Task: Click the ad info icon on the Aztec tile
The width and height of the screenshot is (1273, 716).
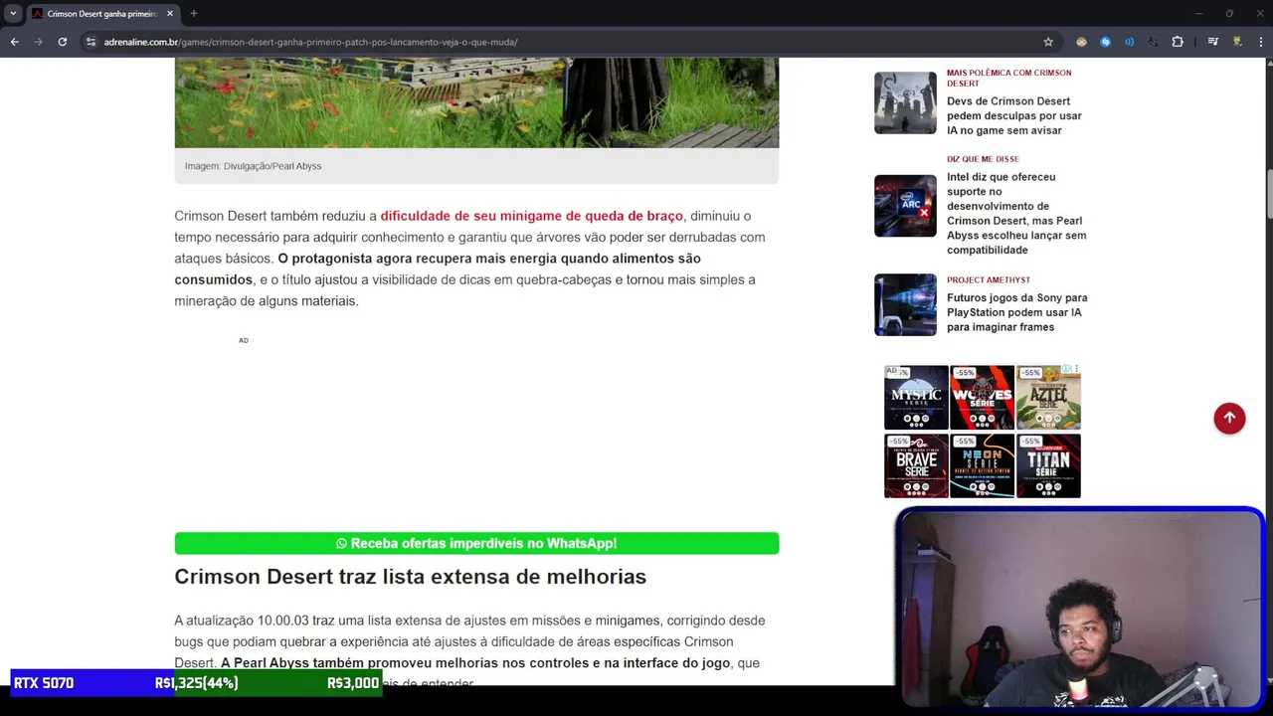Action: (1068, 370)
